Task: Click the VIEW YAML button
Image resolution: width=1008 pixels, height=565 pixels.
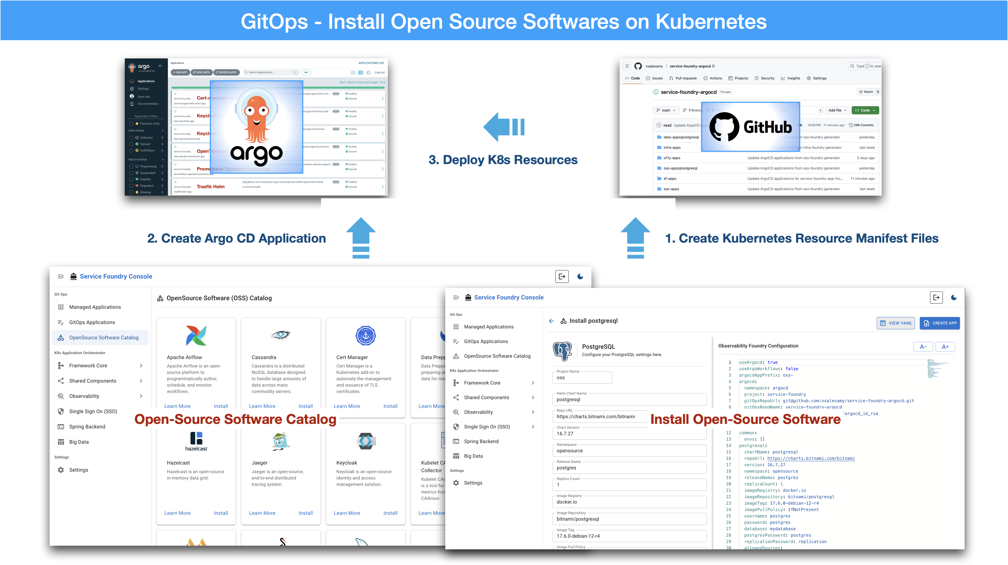Action: point(896,323)
